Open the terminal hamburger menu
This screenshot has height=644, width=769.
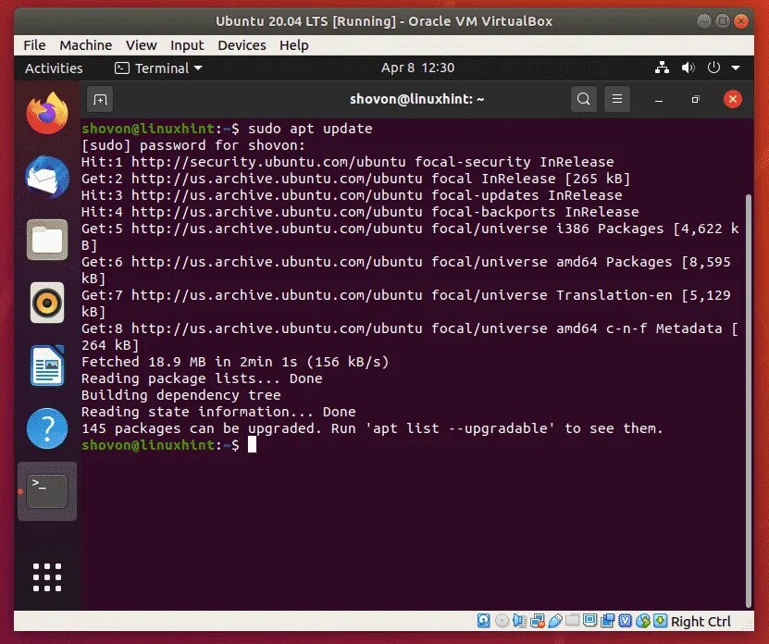(x=617, y=99)
